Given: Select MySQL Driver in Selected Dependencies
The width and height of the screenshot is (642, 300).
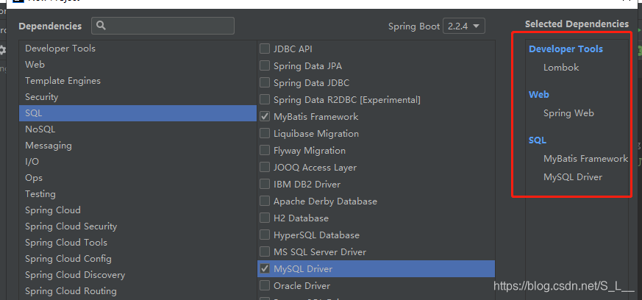Looking at the screenshot, I should [x=573, y=177].
